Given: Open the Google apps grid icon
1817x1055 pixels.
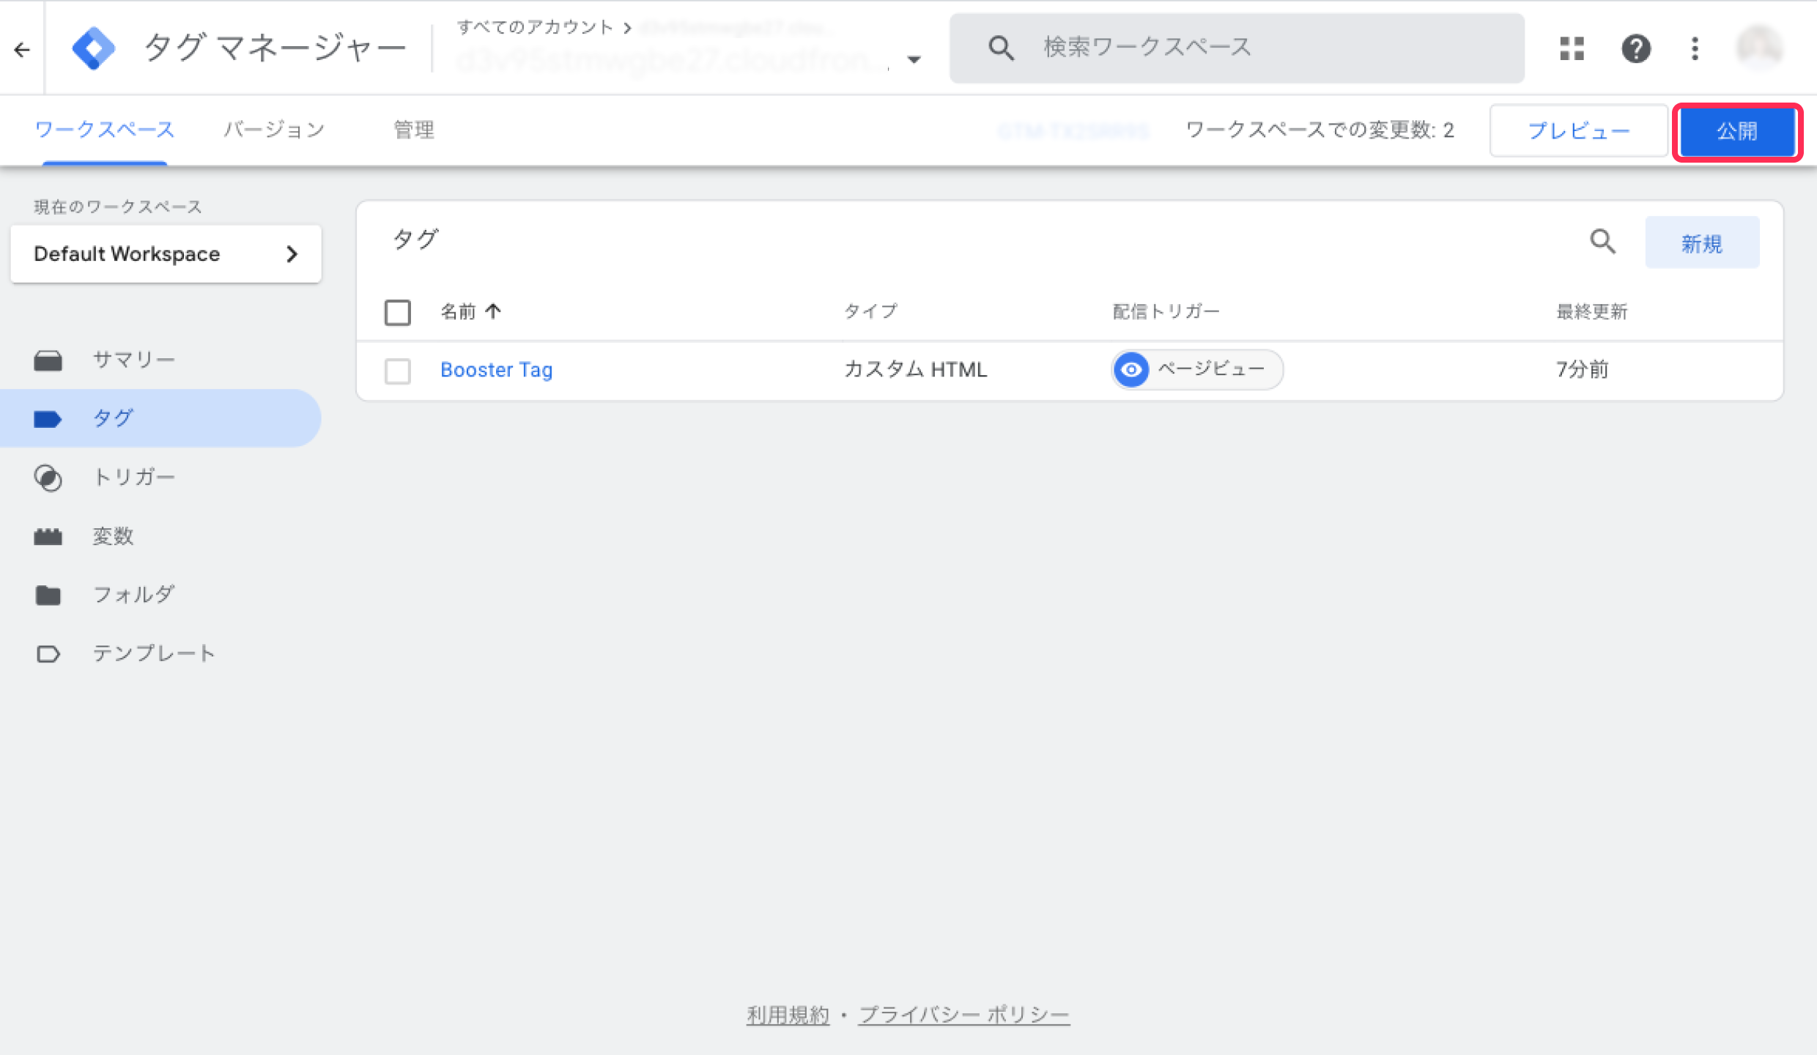Looking at the screenshot, I should (1572, 49).
